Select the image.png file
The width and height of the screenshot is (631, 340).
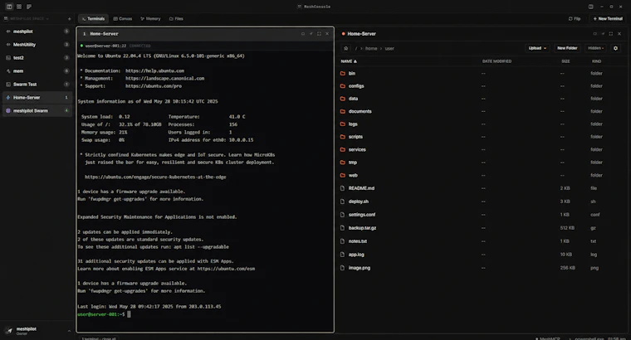coord(482,268)
